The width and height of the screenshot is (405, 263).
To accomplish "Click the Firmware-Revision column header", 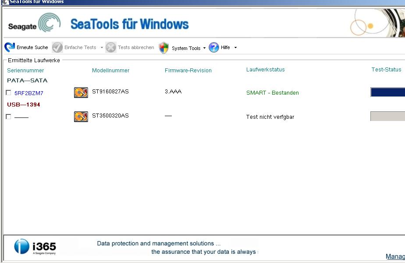I will click(188, 70).
